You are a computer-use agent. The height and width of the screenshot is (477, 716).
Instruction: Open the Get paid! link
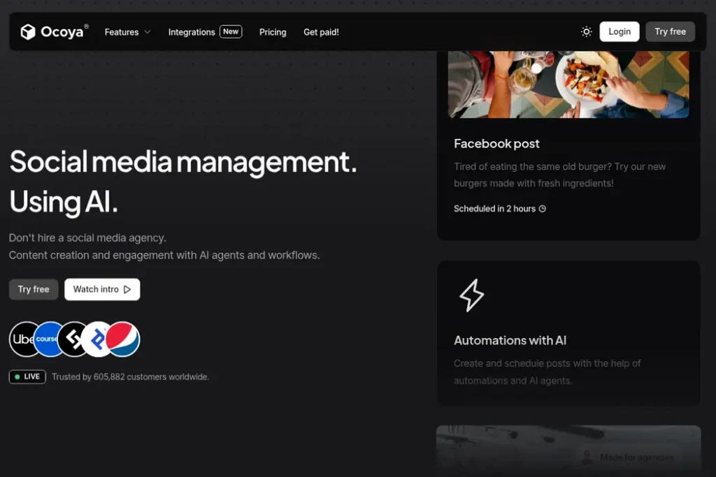point(321,32)
